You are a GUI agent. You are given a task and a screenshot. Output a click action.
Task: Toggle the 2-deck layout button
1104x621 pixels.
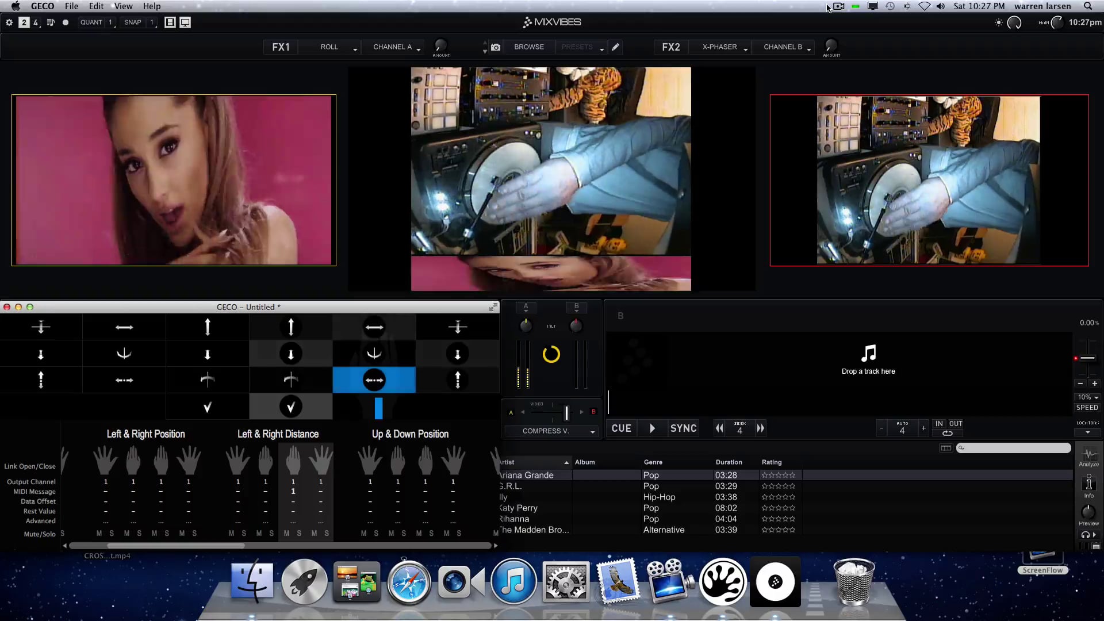(x=24, y=22)
